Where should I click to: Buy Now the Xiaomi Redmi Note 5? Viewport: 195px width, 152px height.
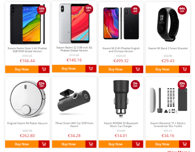22,69
